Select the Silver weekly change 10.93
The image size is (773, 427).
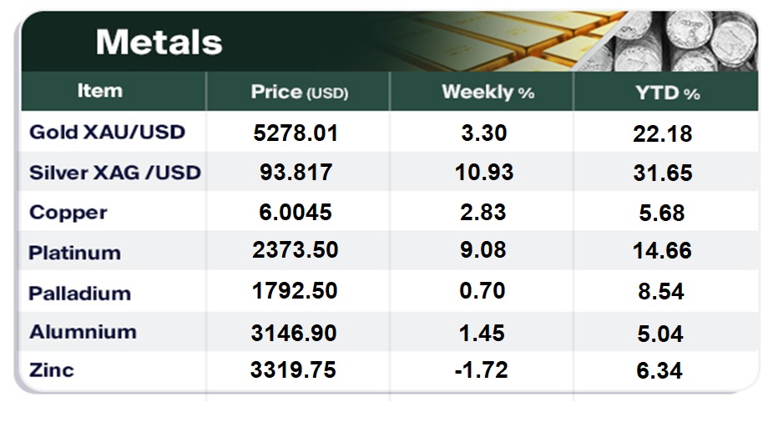pyautogui.click(x=482, y=173)
